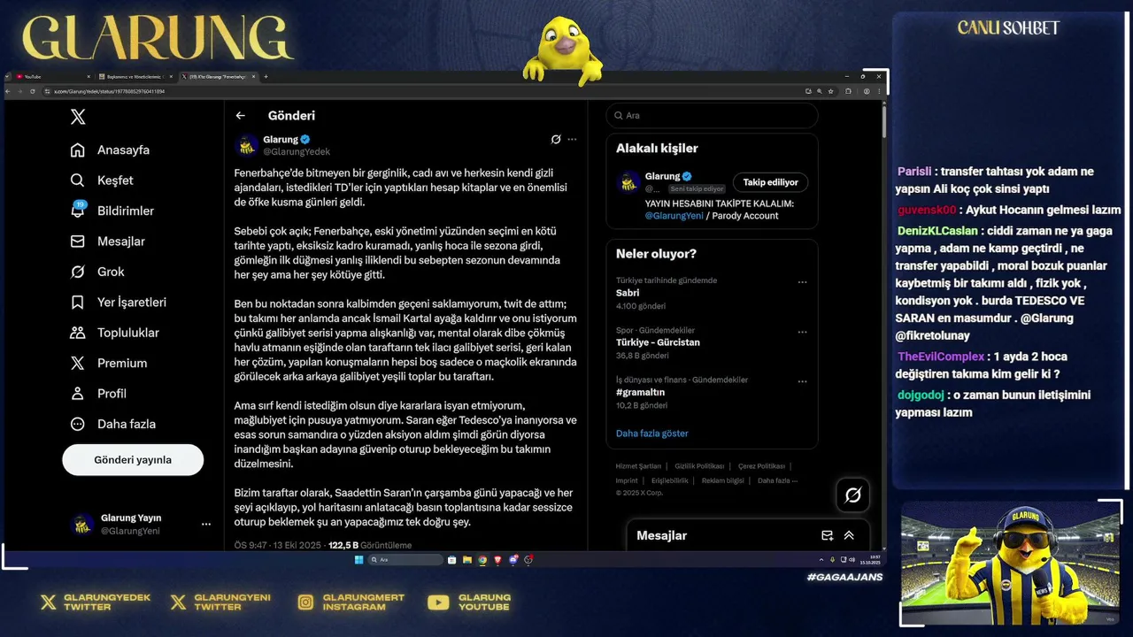The height and width of the screenshot is (637, 1133).
Task: Reload the page in browser
Action: tap(33, 91)
